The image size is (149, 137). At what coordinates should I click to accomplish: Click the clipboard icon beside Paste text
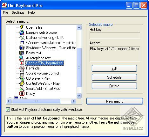22,53
